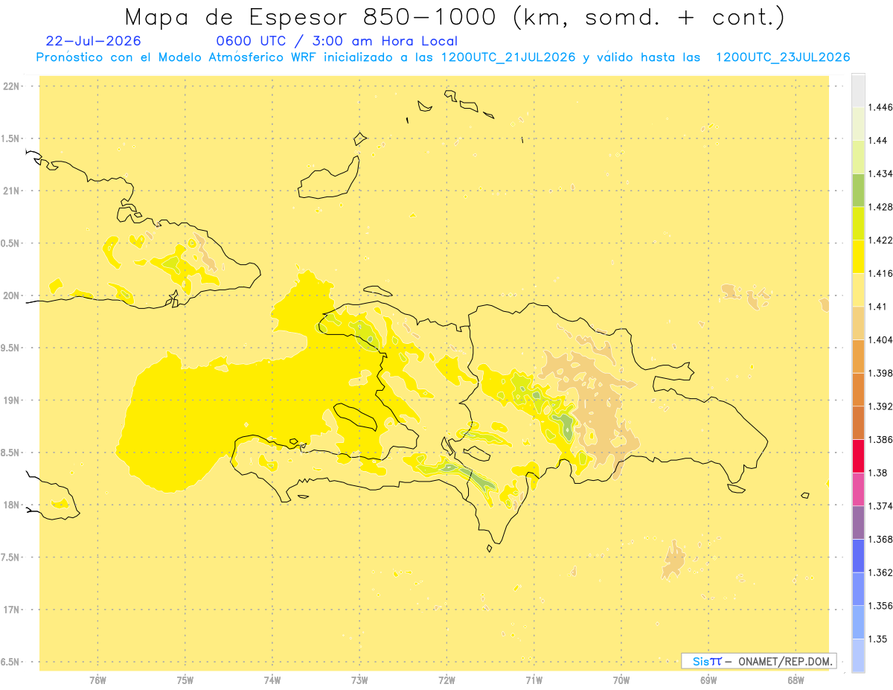
Task: Click the 17N latitude axis label
Action: (13, 610)
